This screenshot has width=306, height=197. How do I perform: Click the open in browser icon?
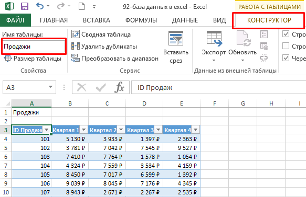pos(264,46)
